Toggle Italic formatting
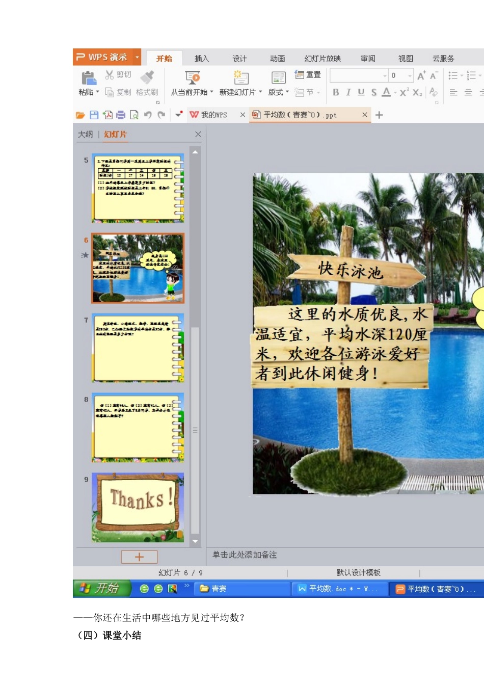The width and height of the screenshot is (484, 685). [348, 92]
